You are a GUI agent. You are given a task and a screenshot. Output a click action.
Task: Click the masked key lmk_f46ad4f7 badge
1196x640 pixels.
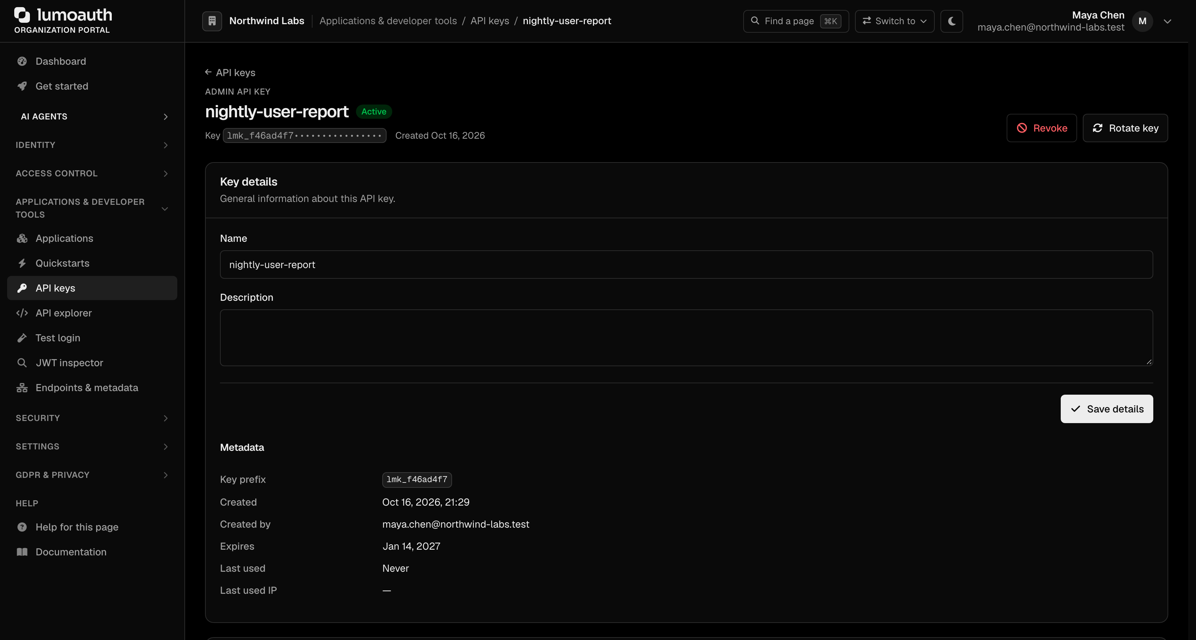pyautogui.click(x=305, y=135)
